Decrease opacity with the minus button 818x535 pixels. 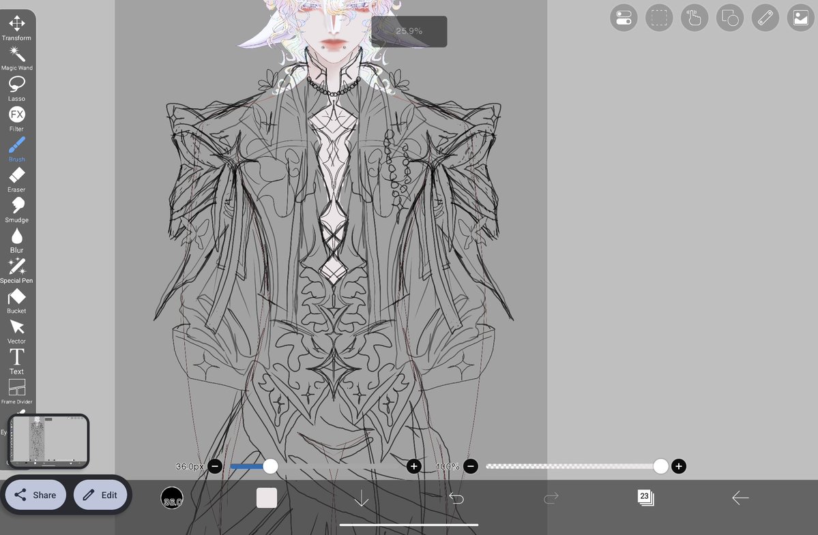[471, 466]
